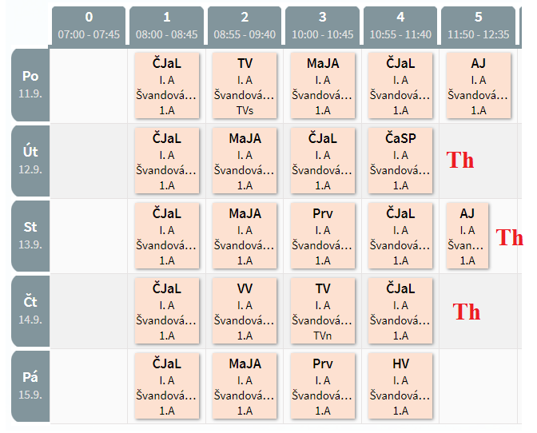Open Tuesday's ČaSP lesson
Viewport: 537px width, 433px height.
[x=400, y=161]
